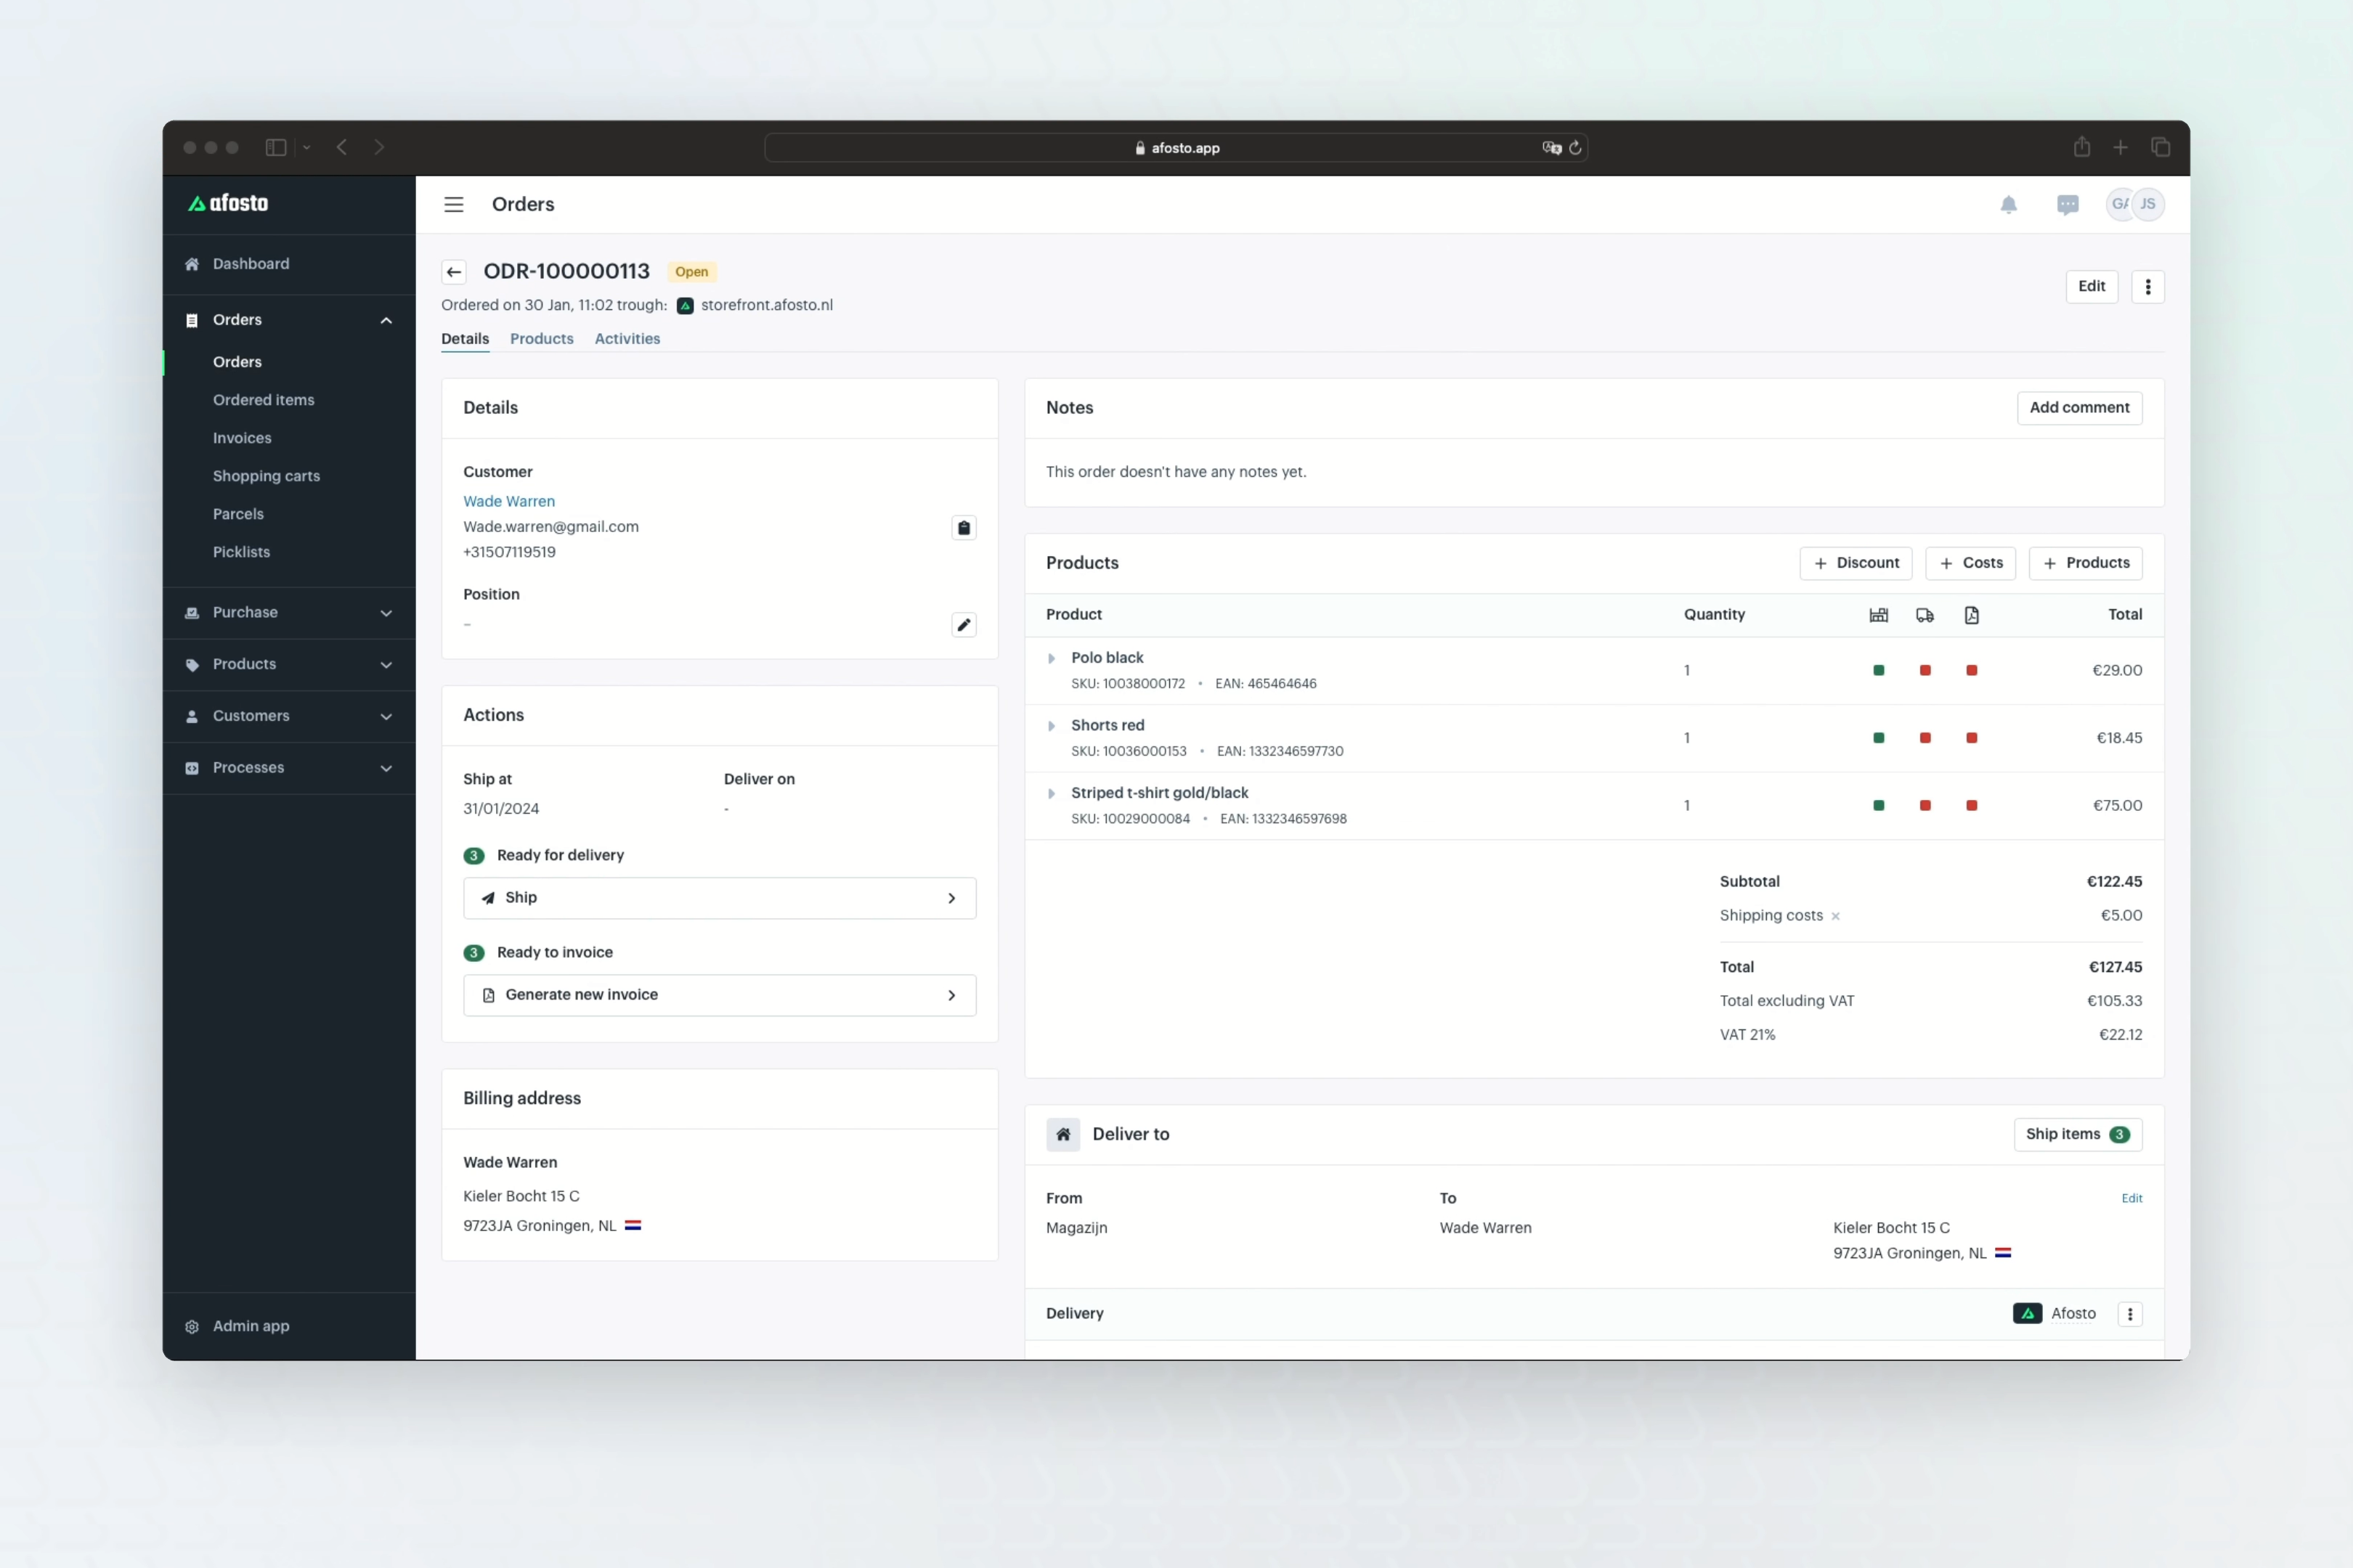Image resolution: width=2353 pixels, height=1568 pixels.
Task: Click the Add comment button
Action: (2079, 408)
